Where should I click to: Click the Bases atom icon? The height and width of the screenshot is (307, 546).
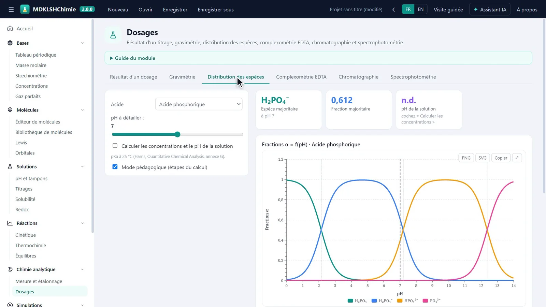click(10, 43)
